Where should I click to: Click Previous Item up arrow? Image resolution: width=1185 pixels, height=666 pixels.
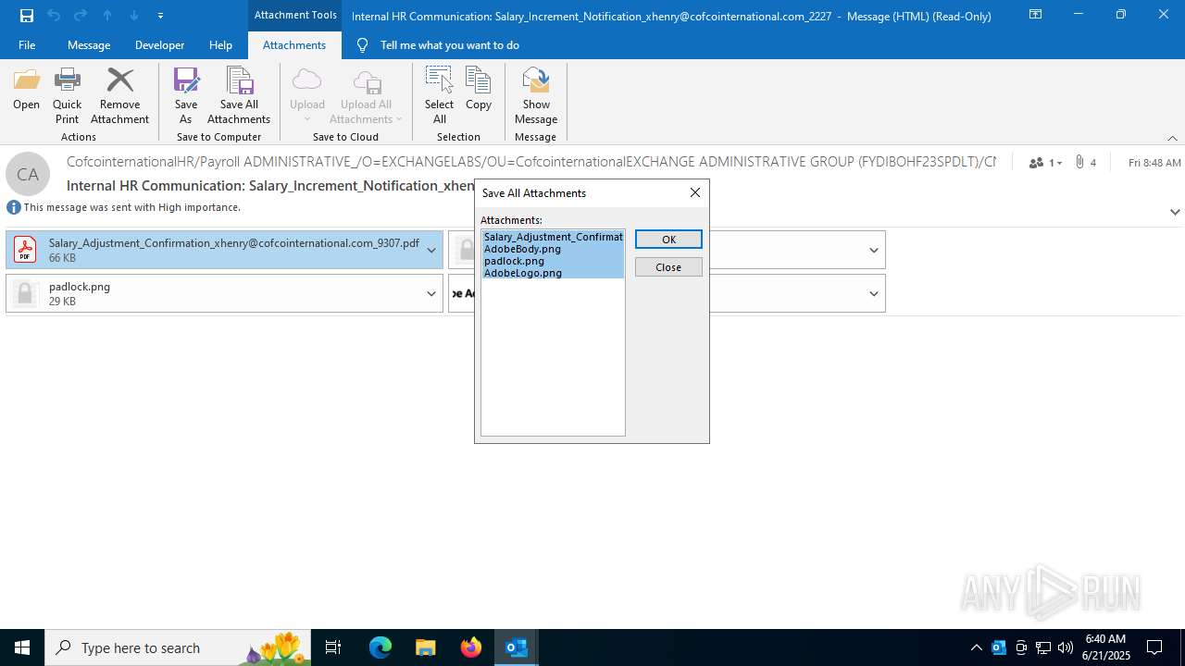click(x=107, y=16)
